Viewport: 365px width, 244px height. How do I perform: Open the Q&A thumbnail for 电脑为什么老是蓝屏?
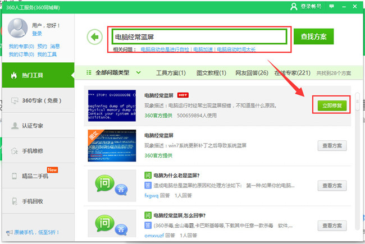112,186
